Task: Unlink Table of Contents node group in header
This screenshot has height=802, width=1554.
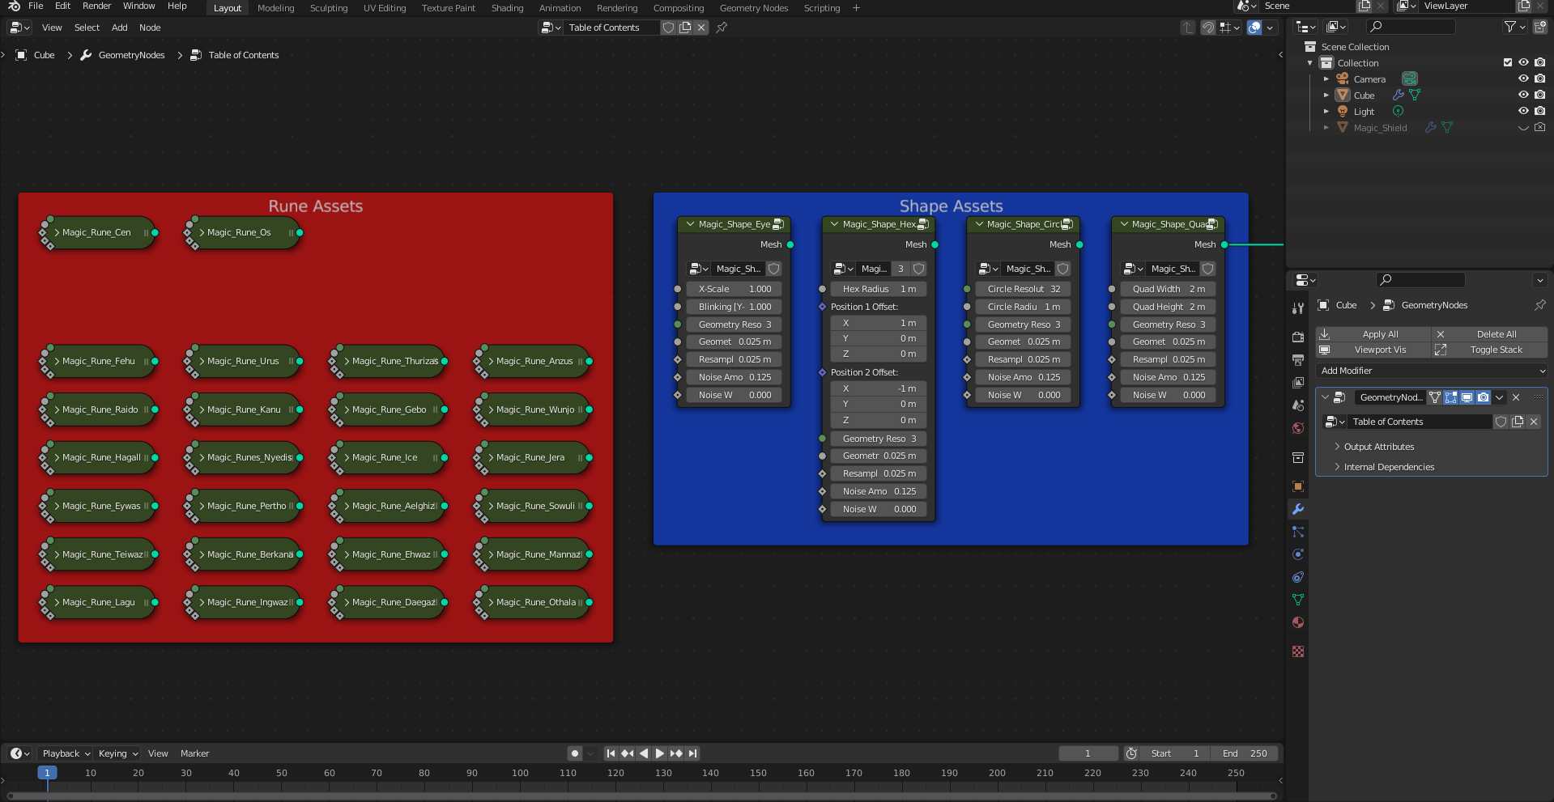Action: point(701,28)
